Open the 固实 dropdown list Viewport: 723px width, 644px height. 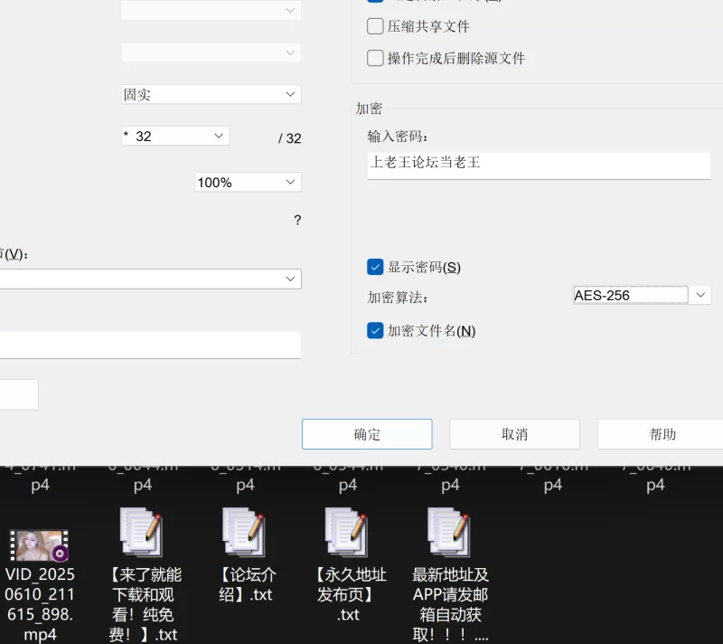(x=211, y=94)
